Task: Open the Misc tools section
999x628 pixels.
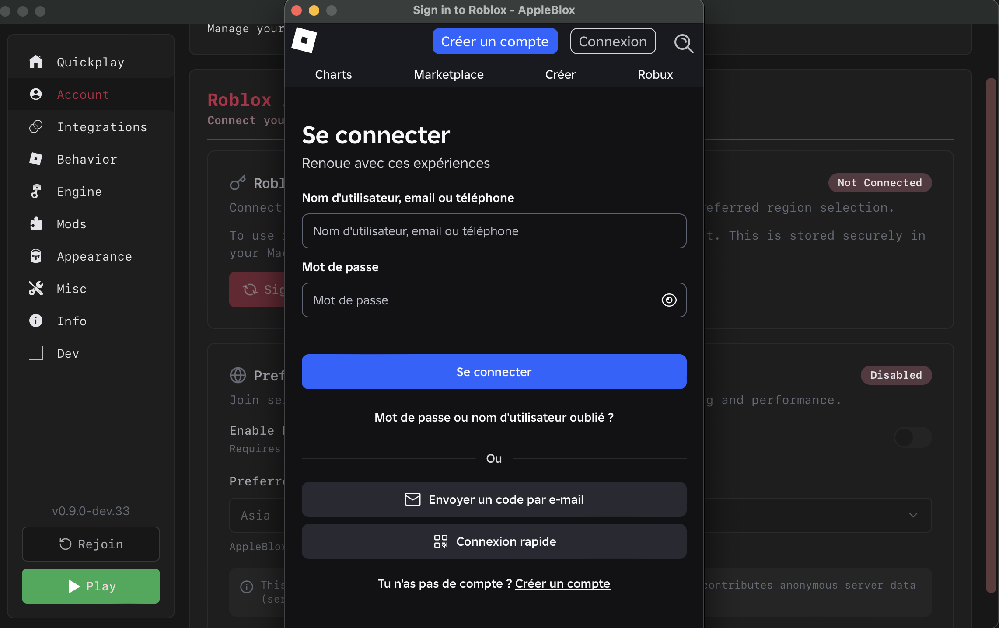Action: point(71,289)
